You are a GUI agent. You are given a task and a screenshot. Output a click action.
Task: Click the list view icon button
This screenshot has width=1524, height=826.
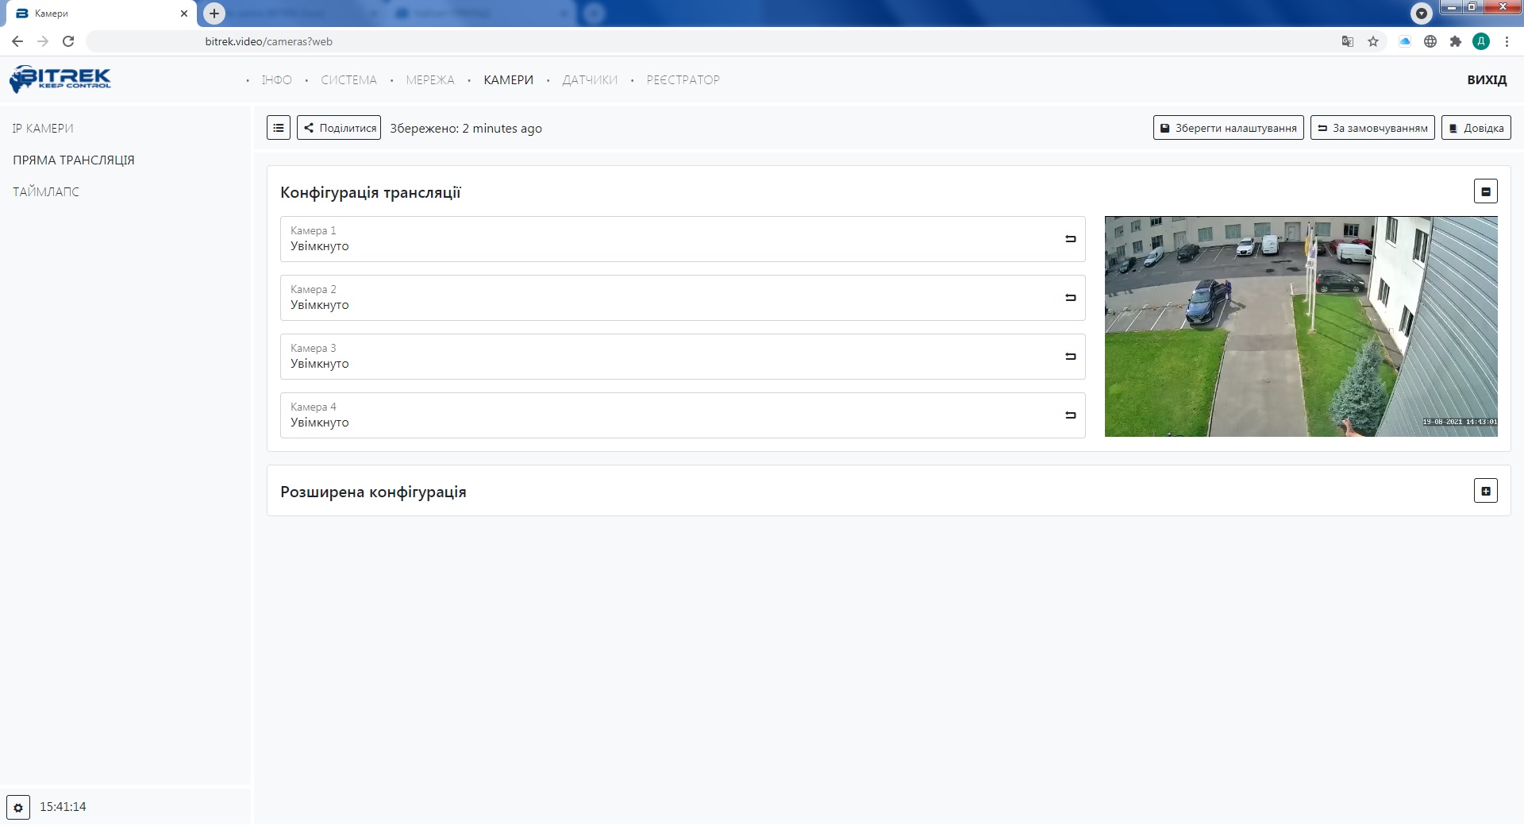tap(279, 128)
